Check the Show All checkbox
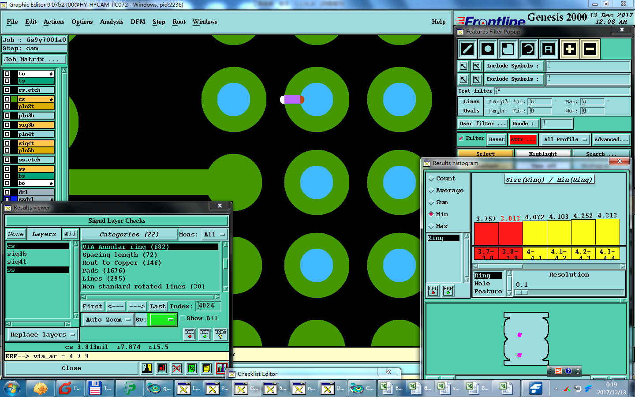 point(183,318)
